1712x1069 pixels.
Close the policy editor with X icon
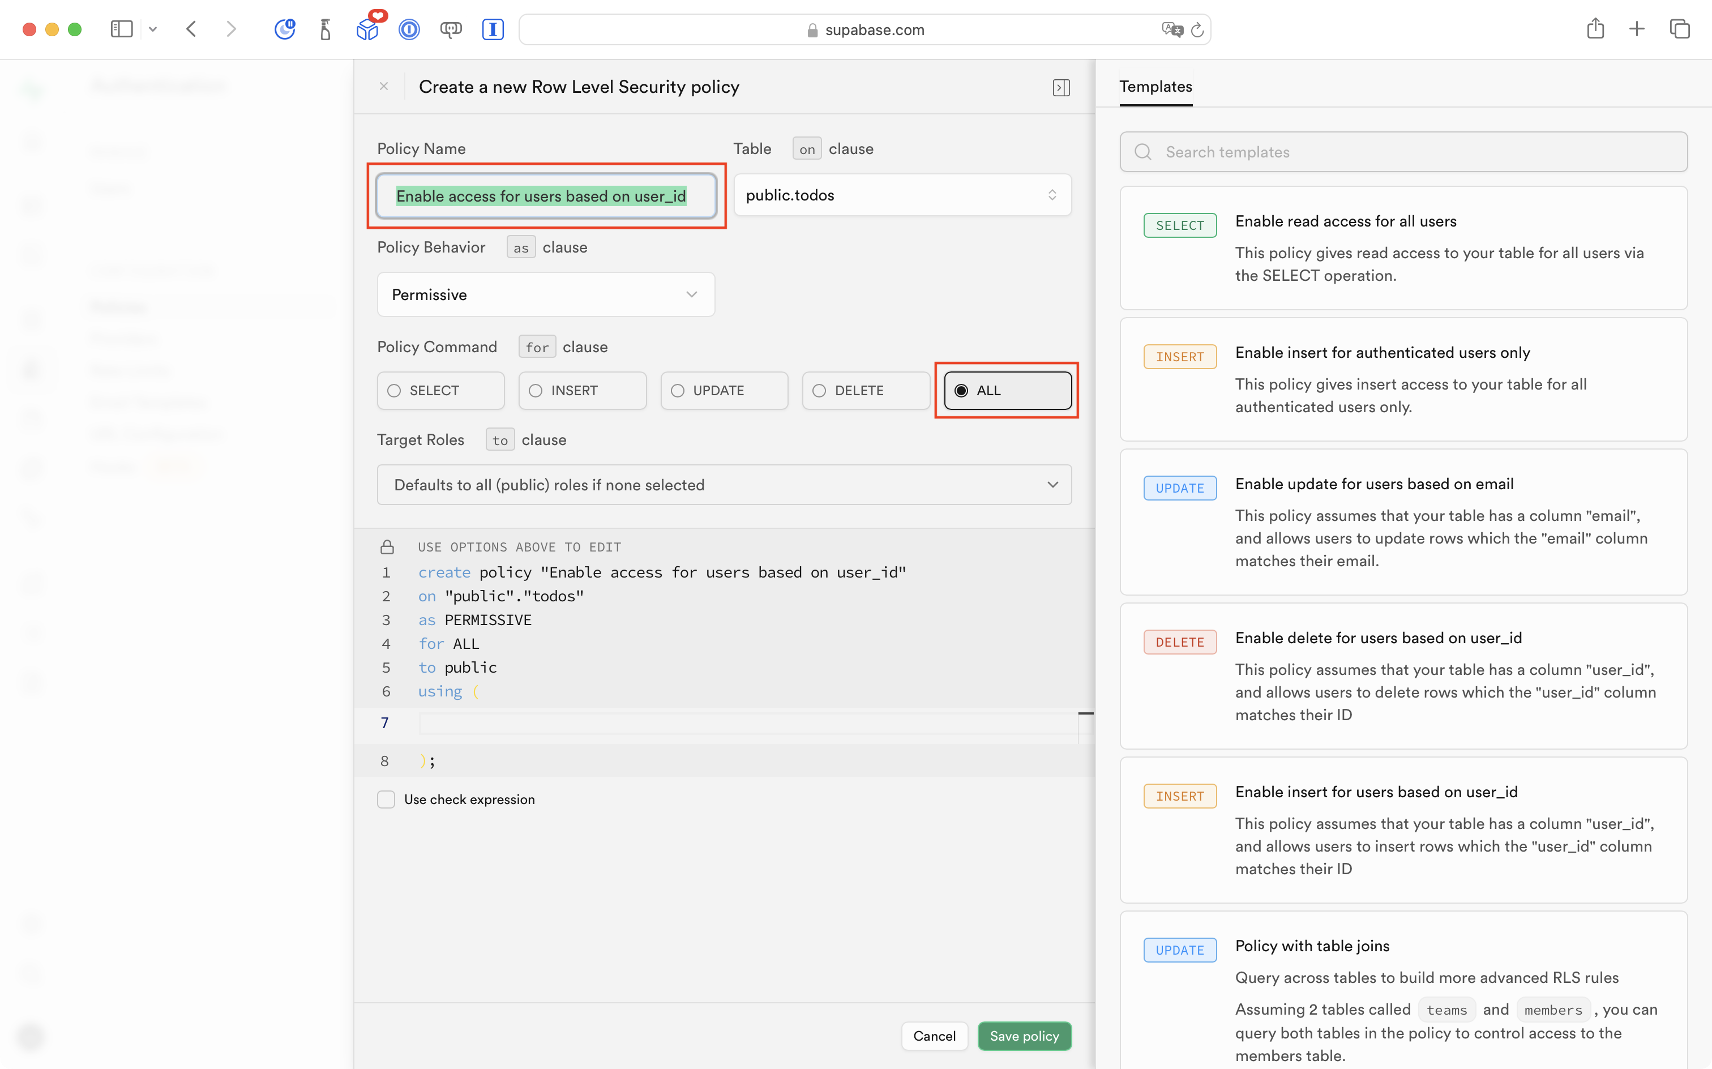(x=384, y=86)
